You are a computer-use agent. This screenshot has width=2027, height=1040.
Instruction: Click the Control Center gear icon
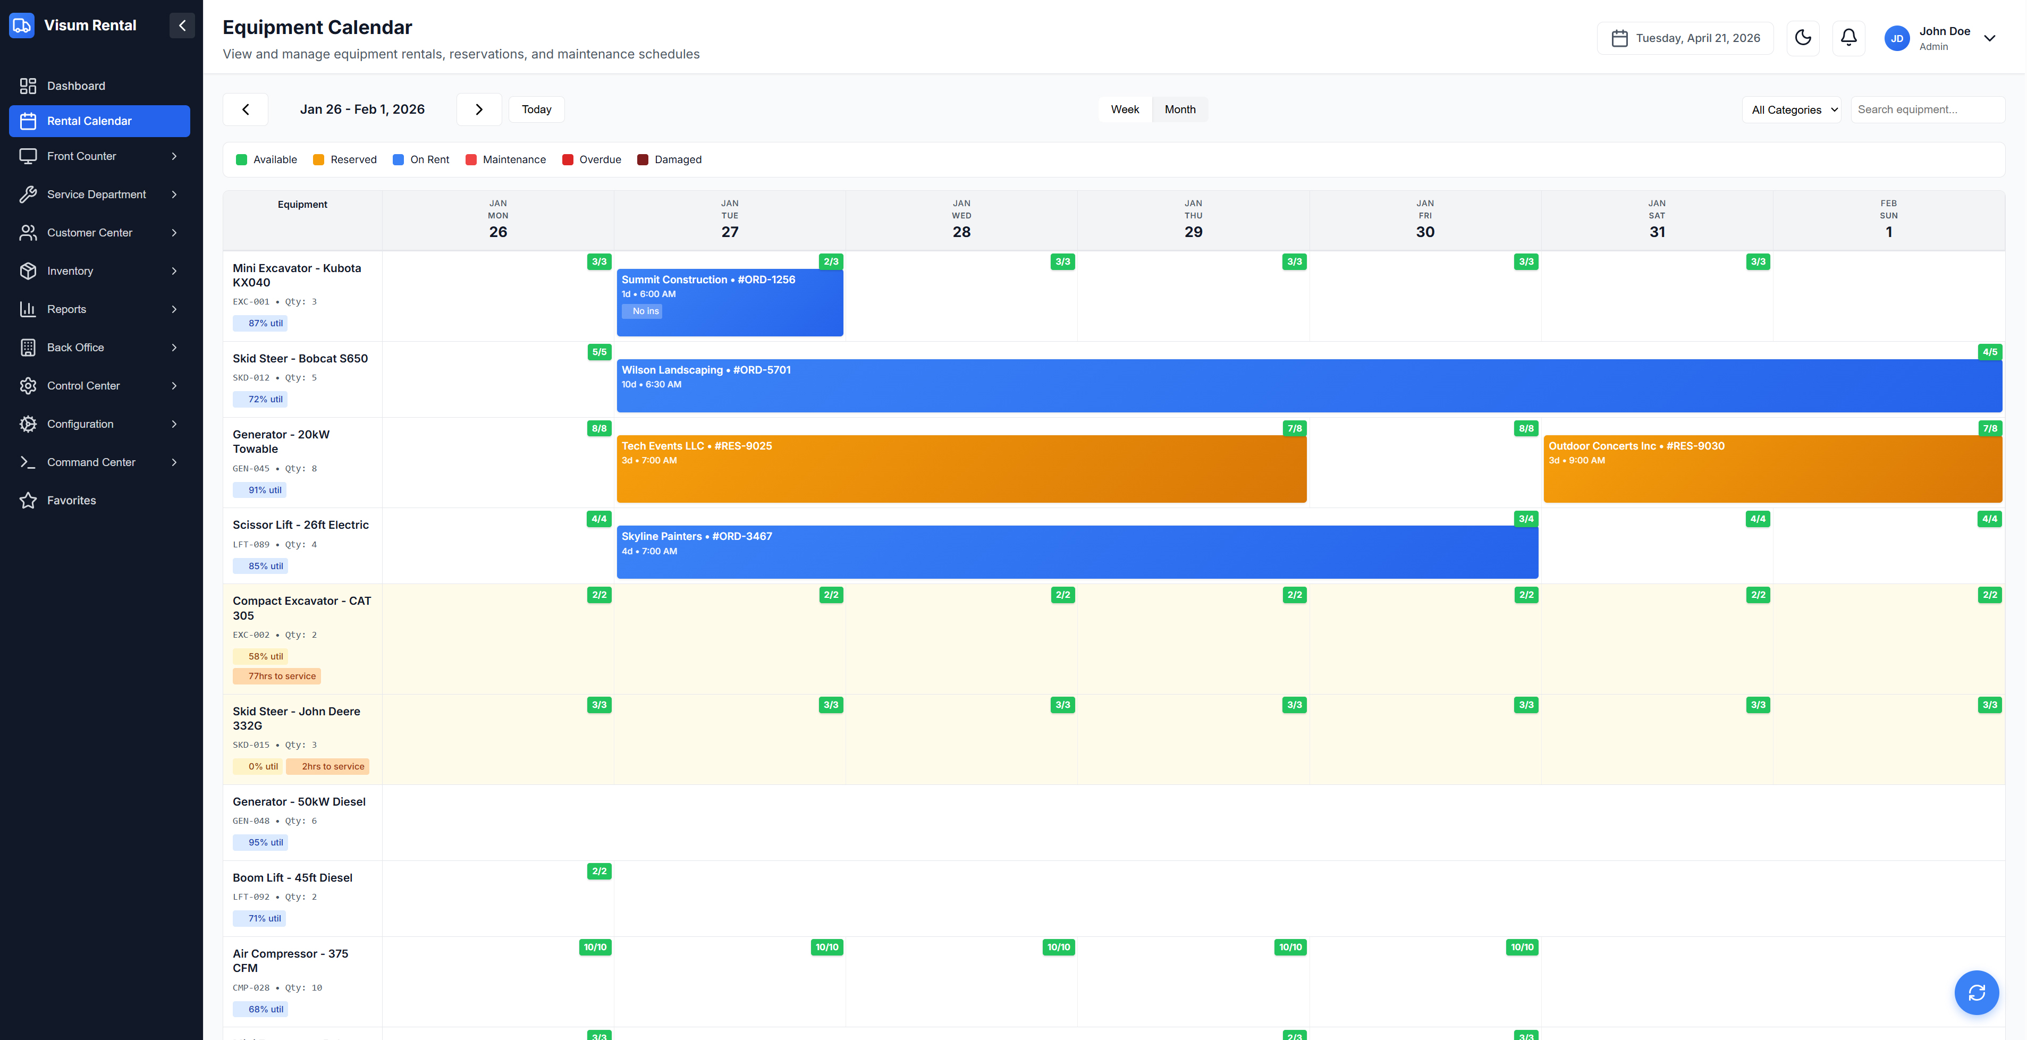click(x=28, y=385)
